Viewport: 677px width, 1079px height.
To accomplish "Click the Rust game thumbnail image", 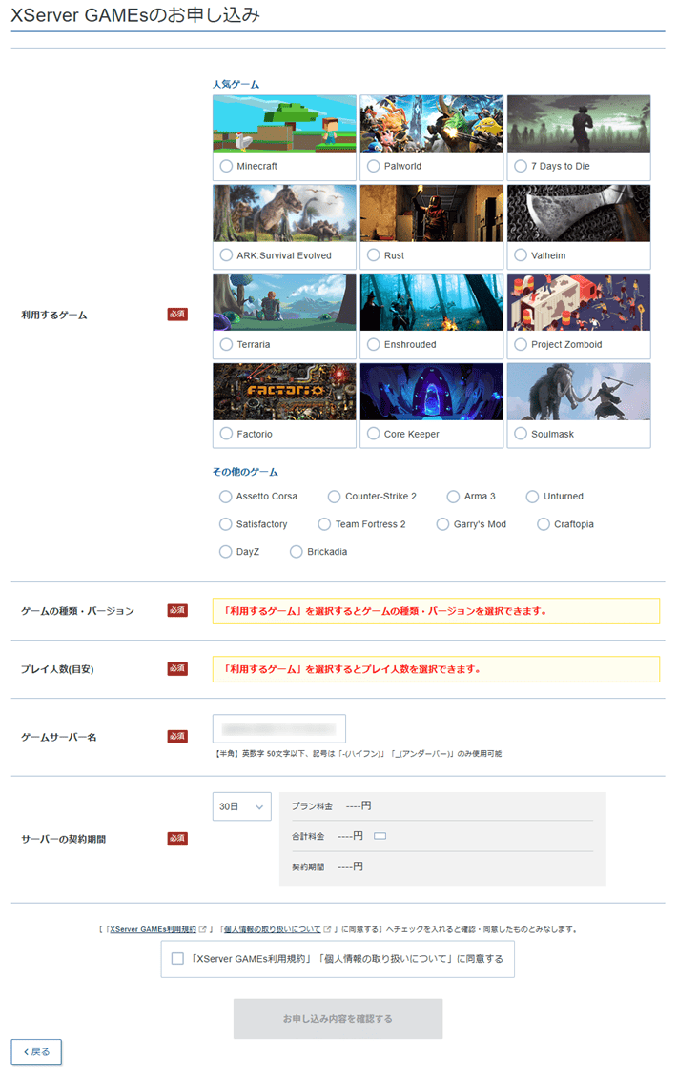I will point(432,214).
